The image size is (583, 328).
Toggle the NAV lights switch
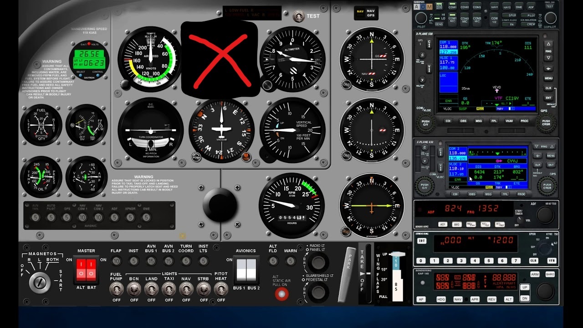pos(186,288)
